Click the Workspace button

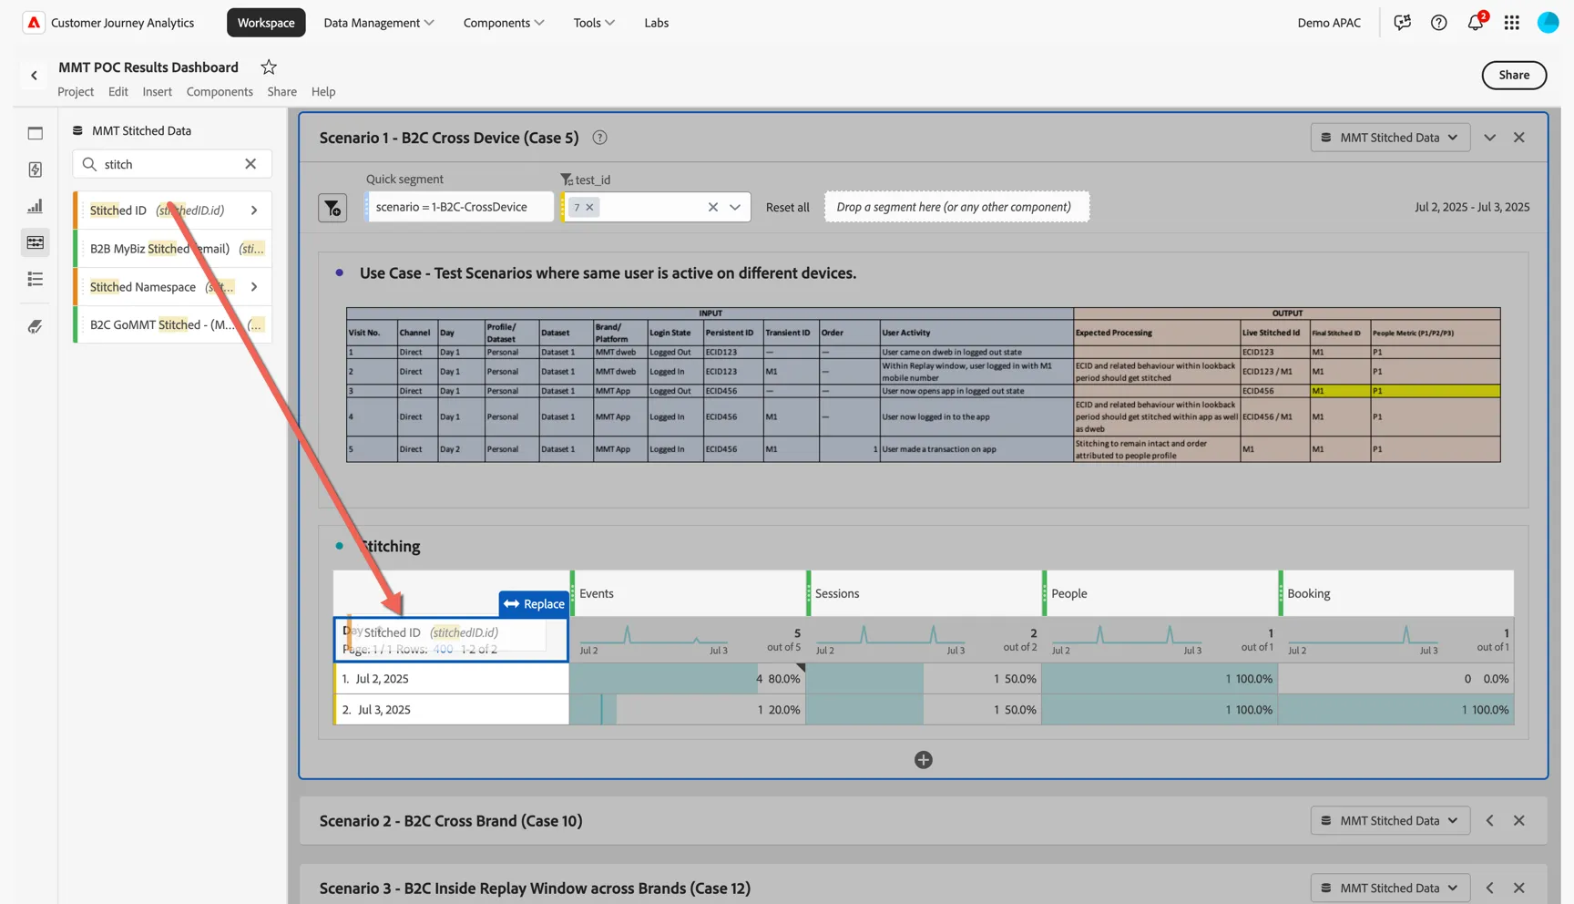(266, 23)
